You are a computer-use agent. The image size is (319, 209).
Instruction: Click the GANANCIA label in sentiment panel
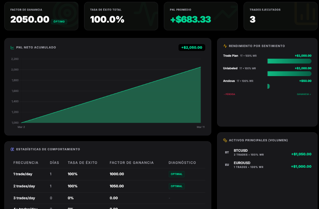[304, 94]
